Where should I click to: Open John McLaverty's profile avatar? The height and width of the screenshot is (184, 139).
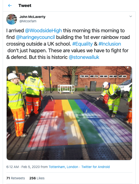(x=12, y=19)
